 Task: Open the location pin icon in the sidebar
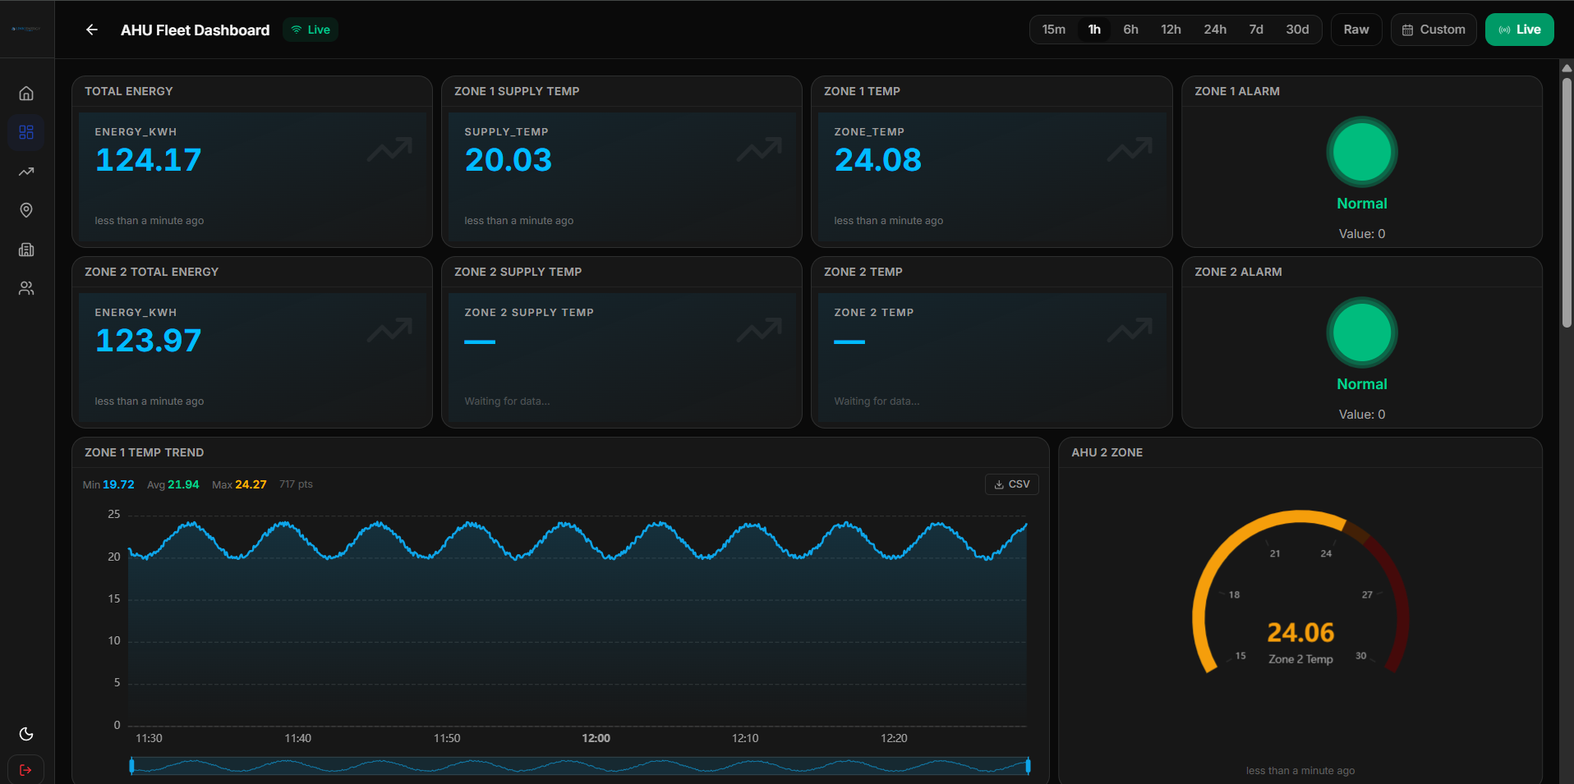click(x=26, y=210)
